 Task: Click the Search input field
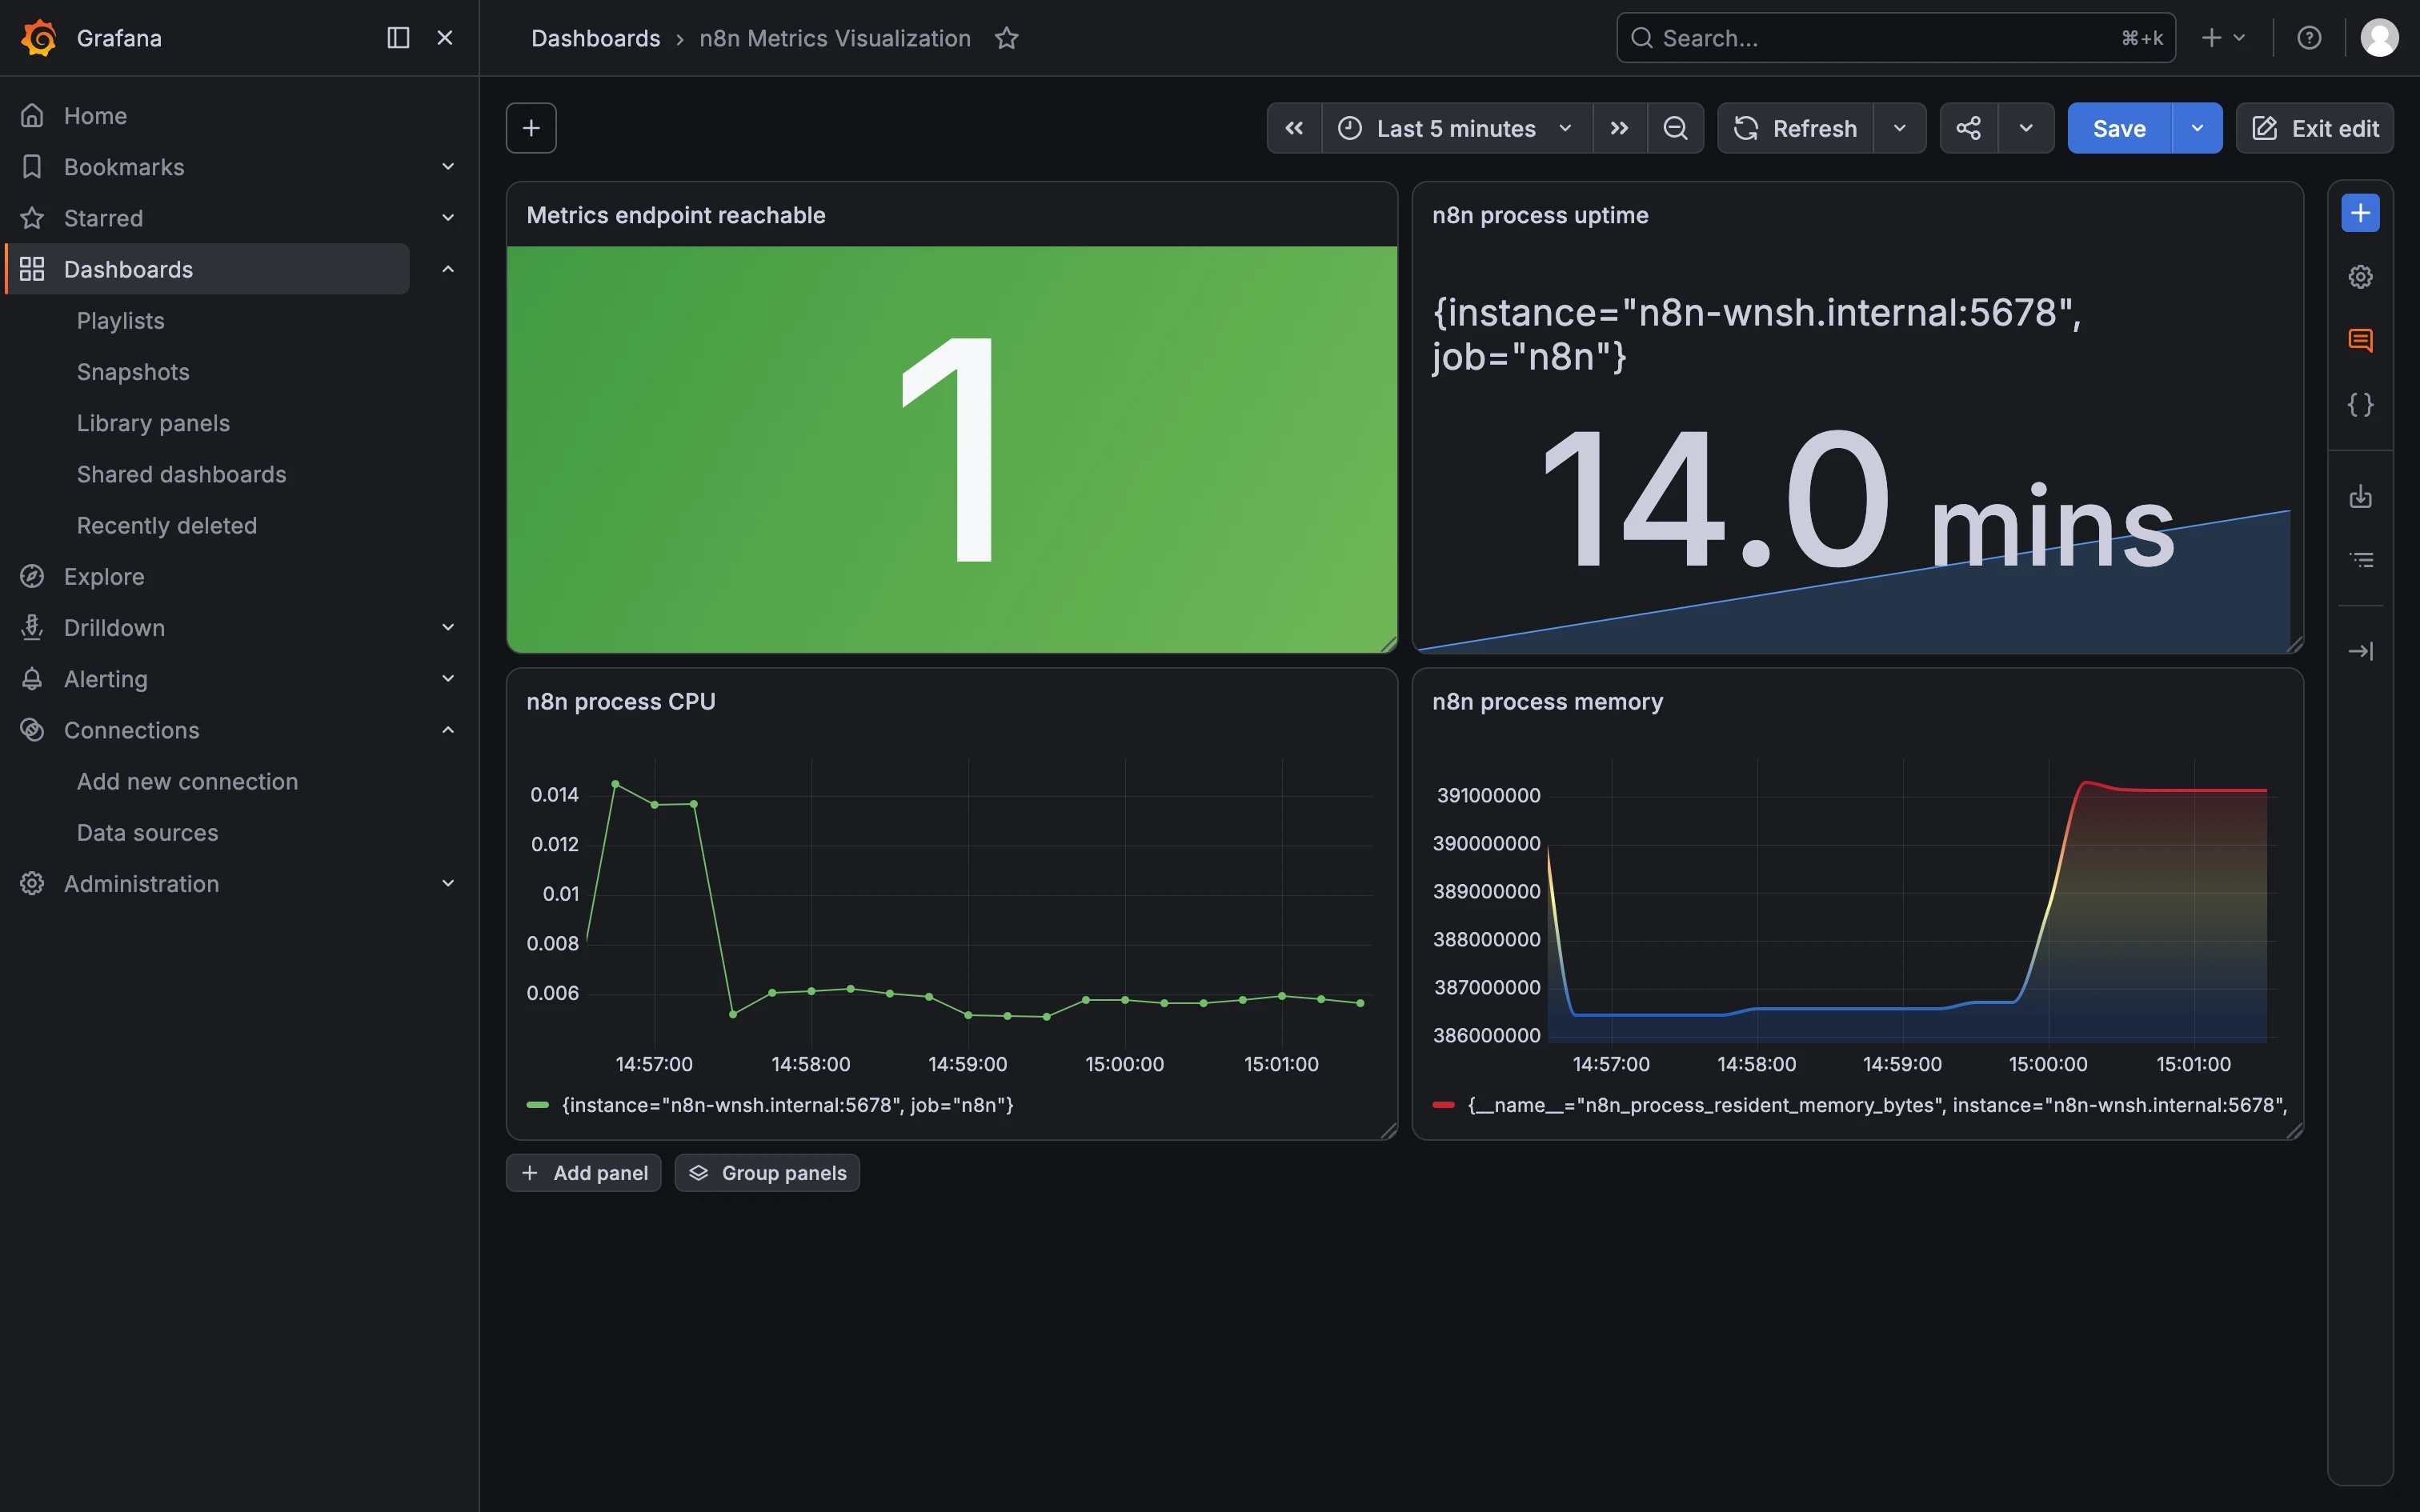click(x=1895, y=38)
